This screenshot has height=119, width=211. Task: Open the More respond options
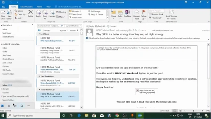[61, 17]
